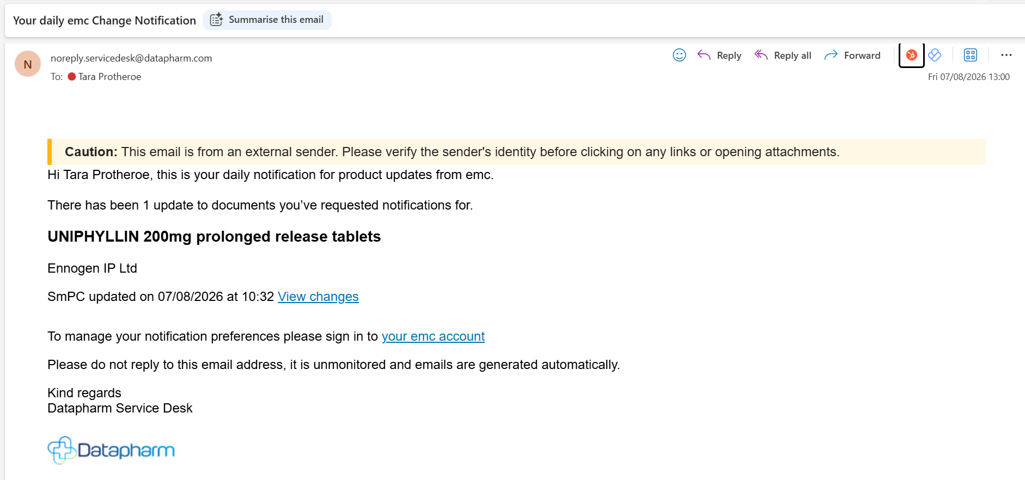
Task: Open the your emc account link
Action: coord(433,336)
